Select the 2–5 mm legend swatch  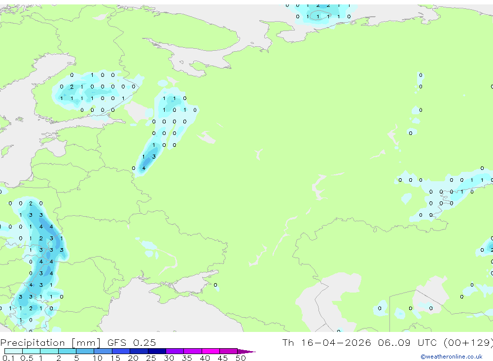point(67,351)
